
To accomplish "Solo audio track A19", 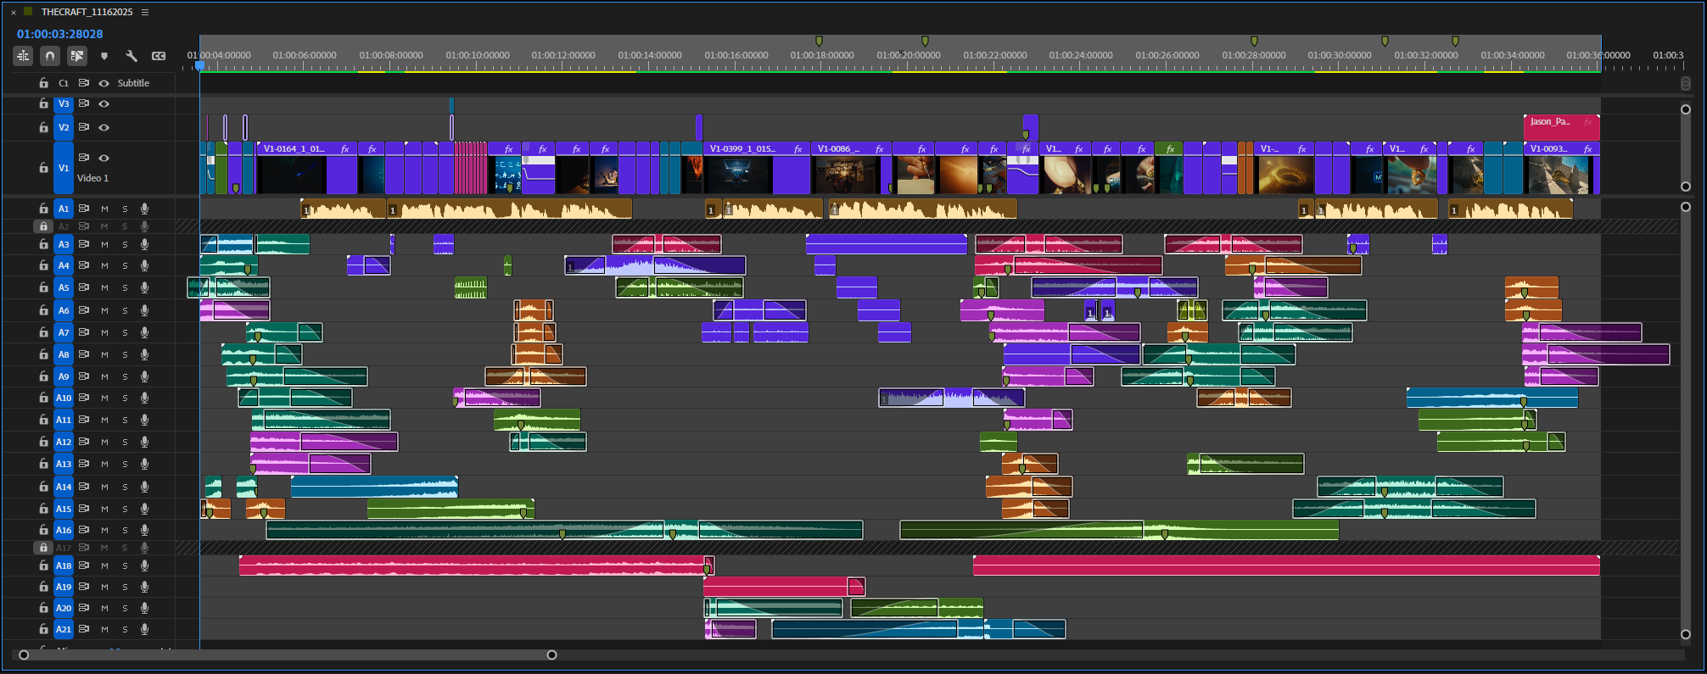I will 125,587.
